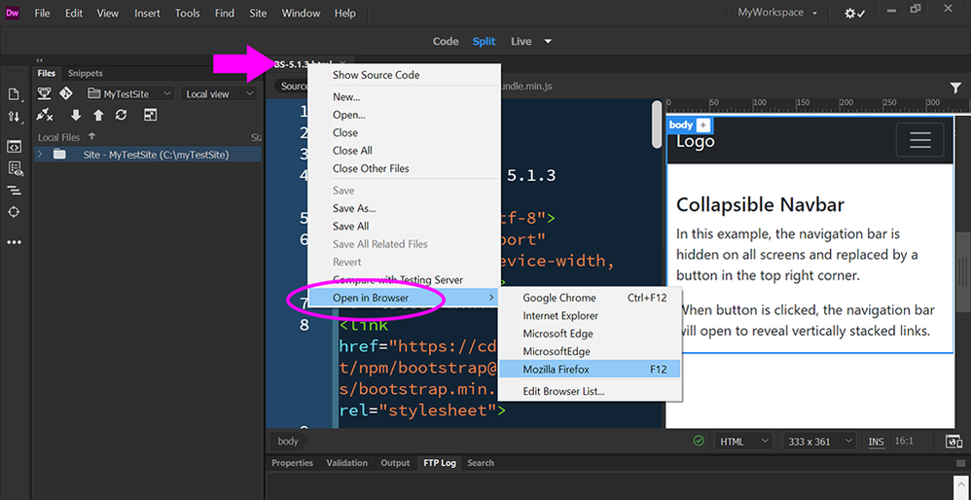This screenshot has height=500, width=971.
Task: Click the Connect to Remote Server plug icon
Action: [x=45, y=115]
